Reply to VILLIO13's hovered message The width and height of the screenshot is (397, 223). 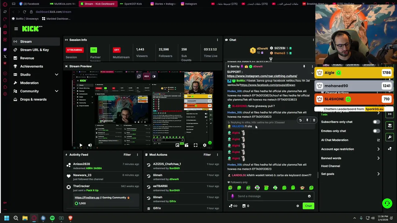(x=300, y=120)
